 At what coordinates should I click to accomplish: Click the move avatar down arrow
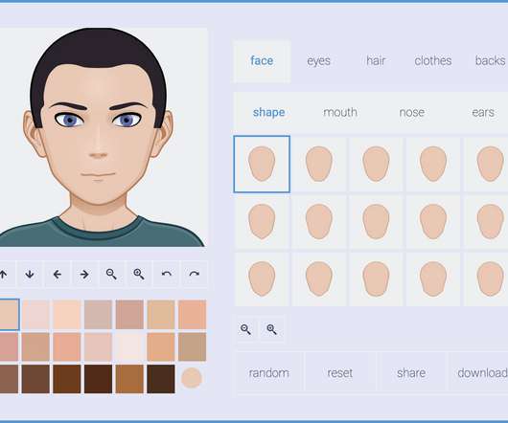pos(30,275)
